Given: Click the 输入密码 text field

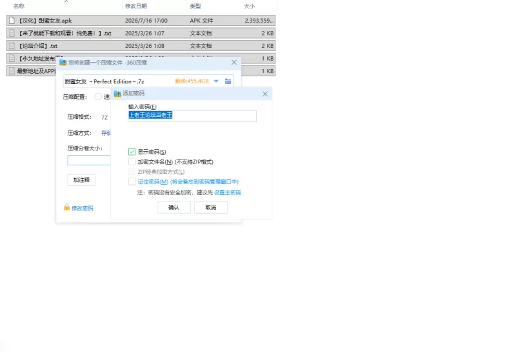Looking at the screenshot, I should (192, 116).
